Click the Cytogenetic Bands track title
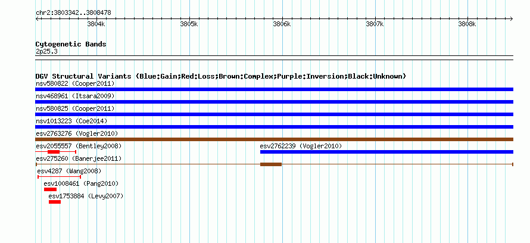 point(71,44)
